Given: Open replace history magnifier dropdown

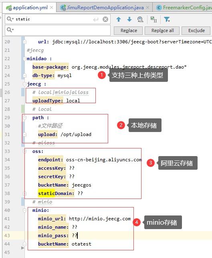Looking at the screenshot, I should coord(10,30).
